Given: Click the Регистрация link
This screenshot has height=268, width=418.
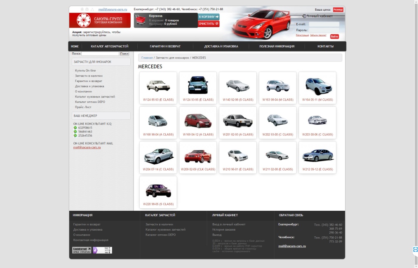Looking at the screenshot, I should (302, 35).
